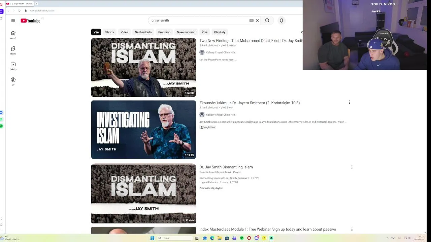Open Zkoumání islámu s Dr. Jayem Smithem title
Viewport: 431px width, 242px height.
250,103
